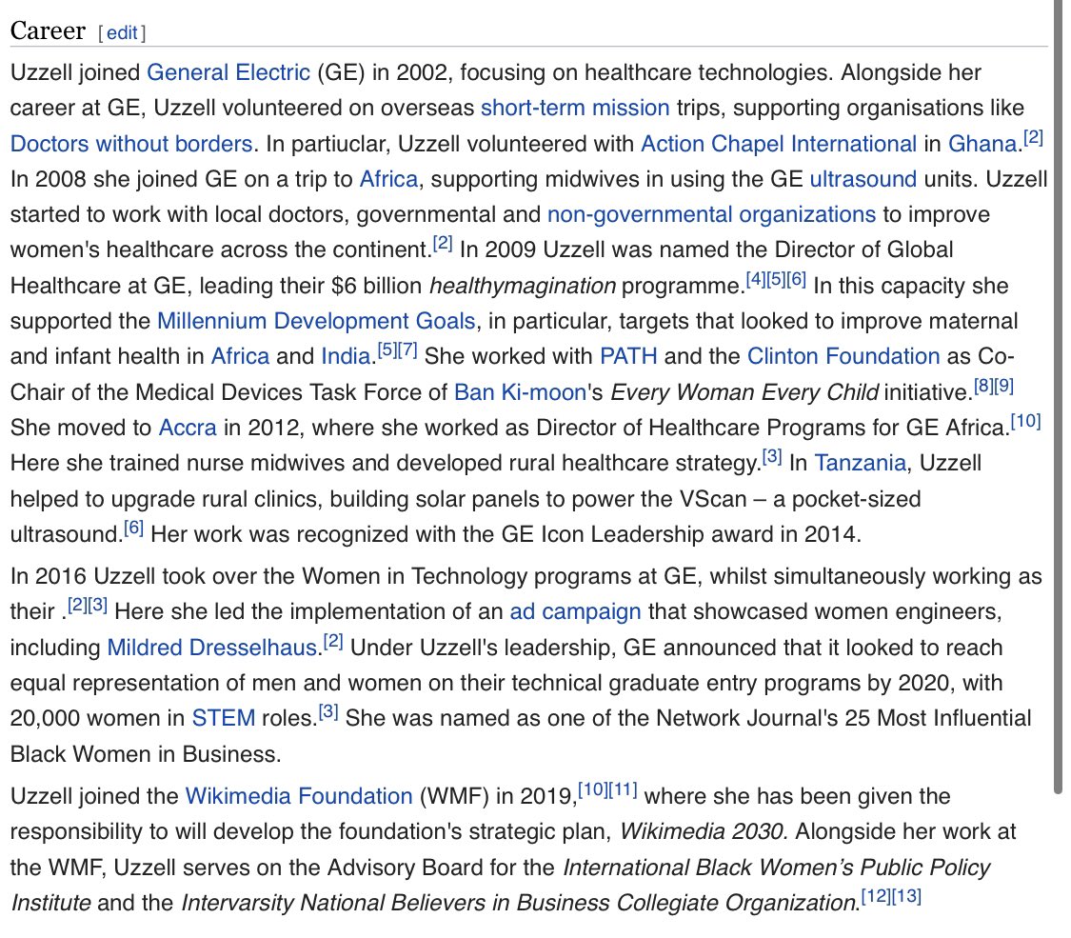Open the Millennium Development Goals link
1071x938 pixels.
(316, 321)
